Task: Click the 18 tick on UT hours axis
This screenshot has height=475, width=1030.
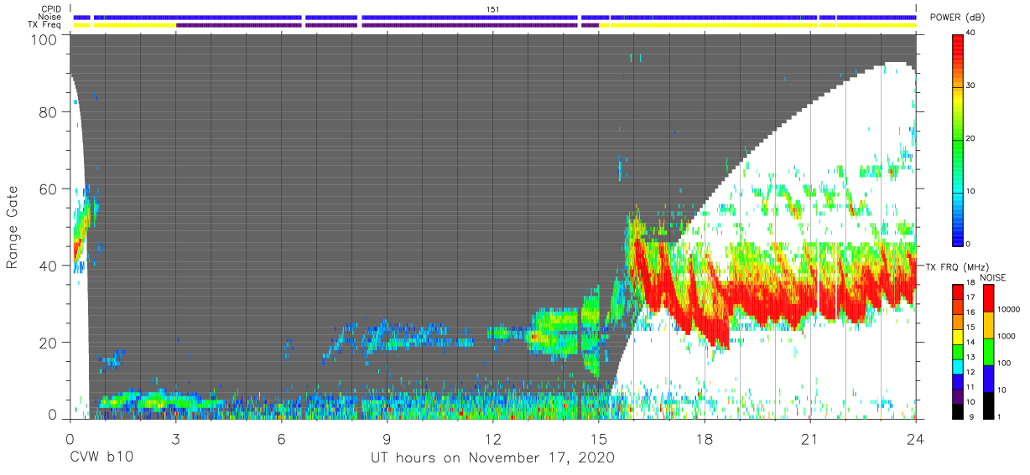Action: [x=704, y=438]
